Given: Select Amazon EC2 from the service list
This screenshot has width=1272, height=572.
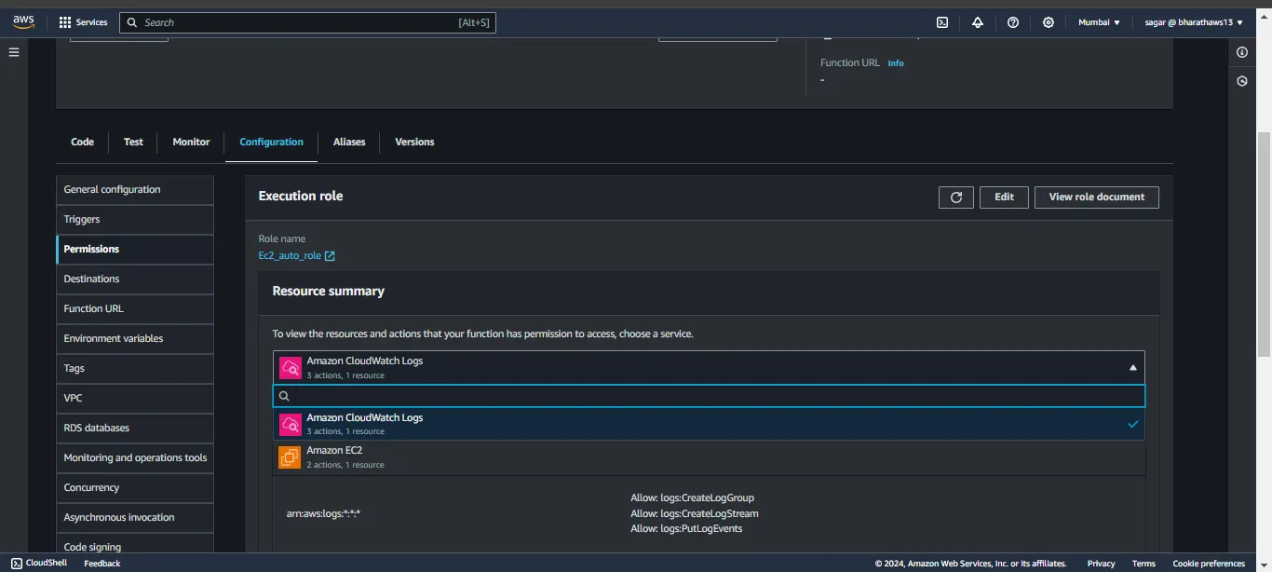Looking at the screenshot, I should (709, 457).
